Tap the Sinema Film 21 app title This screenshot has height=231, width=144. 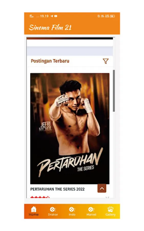tap(50, 27)
